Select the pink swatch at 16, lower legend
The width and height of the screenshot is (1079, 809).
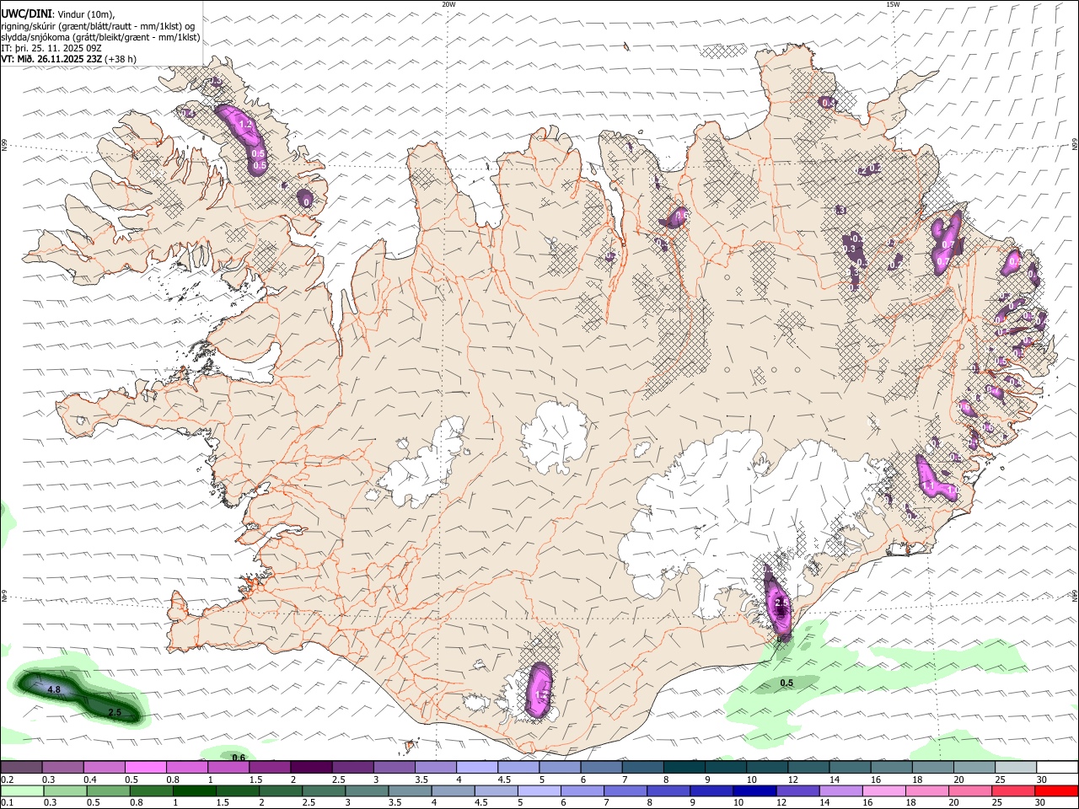[883, 791]
